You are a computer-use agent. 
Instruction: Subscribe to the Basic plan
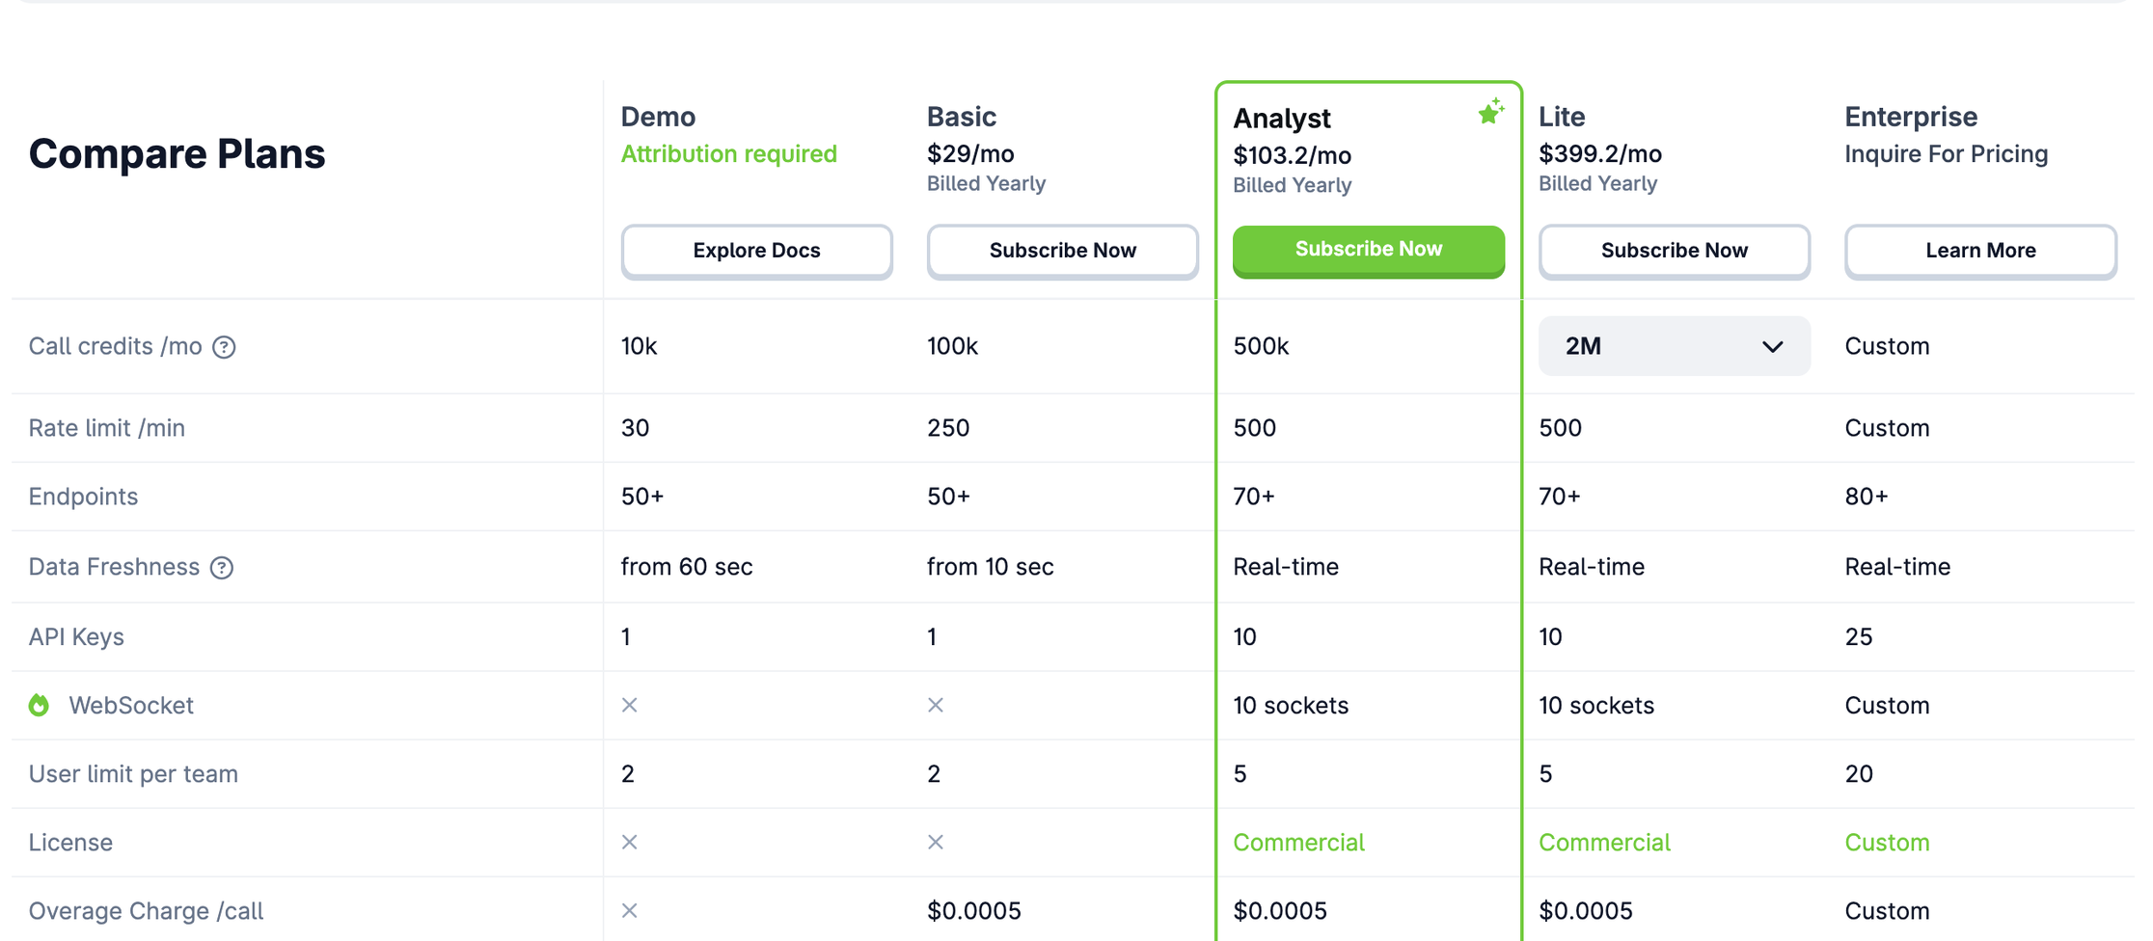tap(1062, 251)
